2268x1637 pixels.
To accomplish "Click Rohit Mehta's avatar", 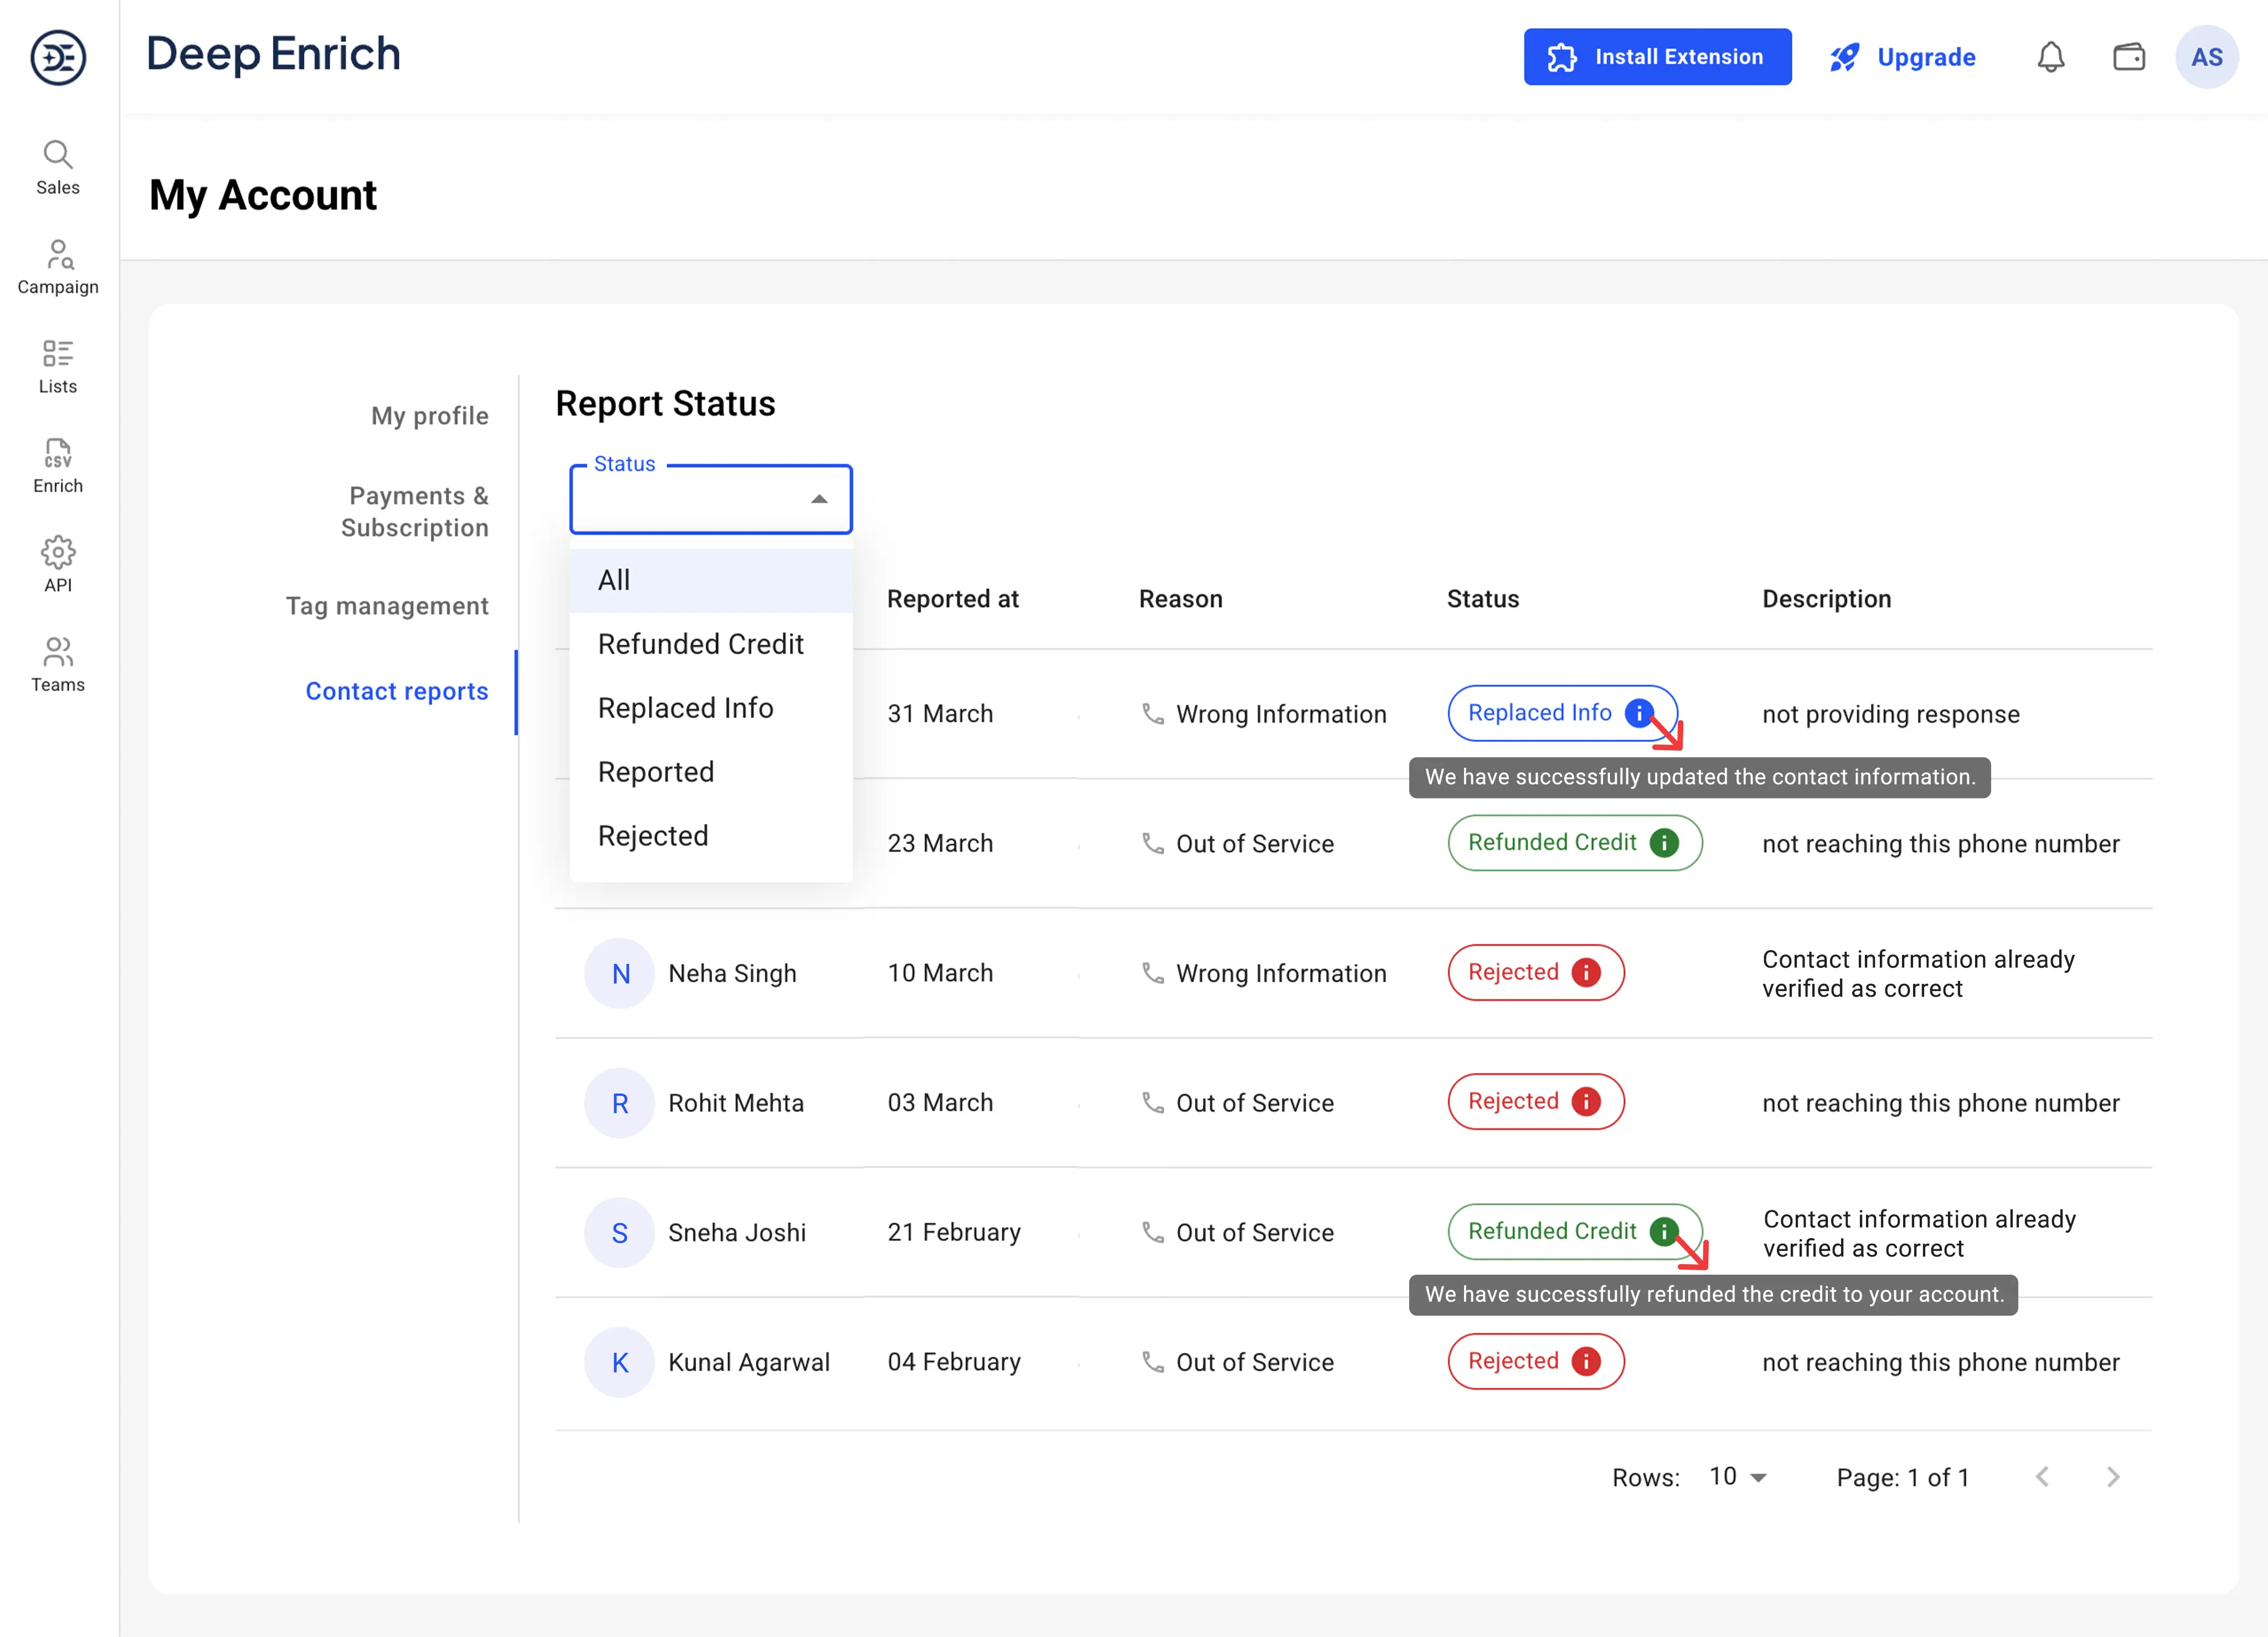I will click(x=620, y=1102).
